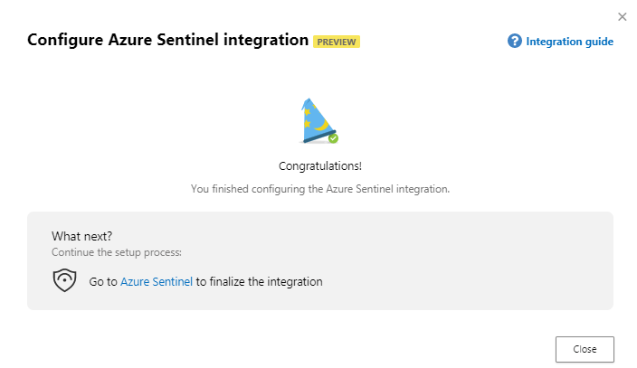Click the finished configuring confirmation text
Viewport: 637px width, 368px height.
tap(319, 189)
